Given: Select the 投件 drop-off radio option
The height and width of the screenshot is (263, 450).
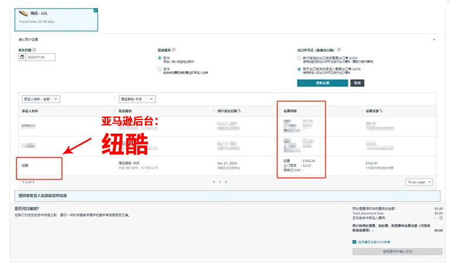Looking at the screenshot, I should click(160, 69).
